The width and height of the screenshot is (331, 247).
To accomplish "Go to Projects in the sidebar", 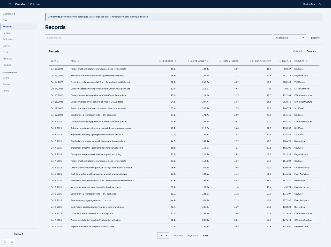I will (x=7, y=59).
